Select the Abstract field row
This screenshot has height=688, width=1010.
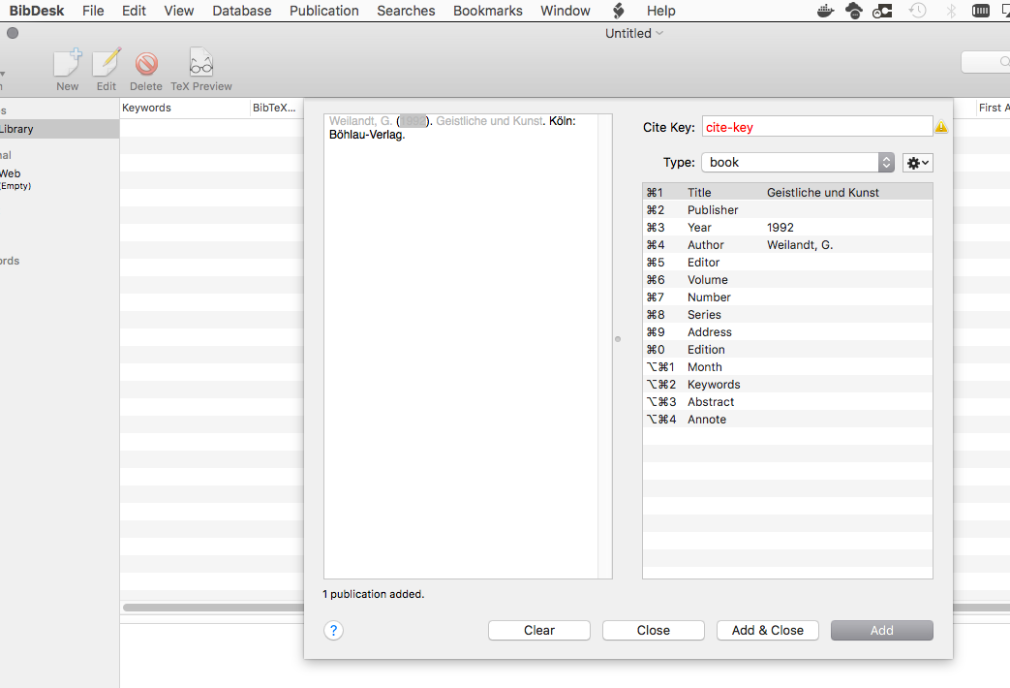click(787, 401)
